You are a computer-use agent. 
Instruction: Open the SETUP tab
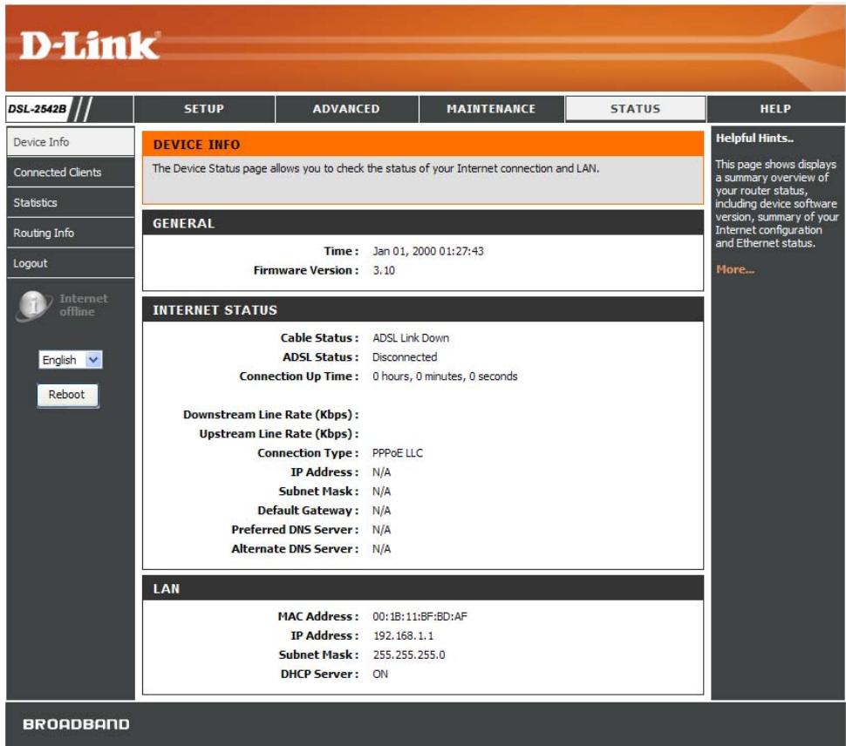(204, 109)
